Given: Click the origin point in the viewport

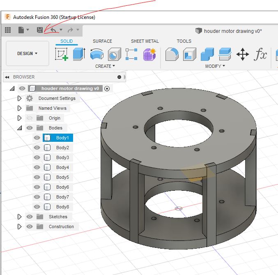Looking at the screenshot, I should (x=178, y=208).
